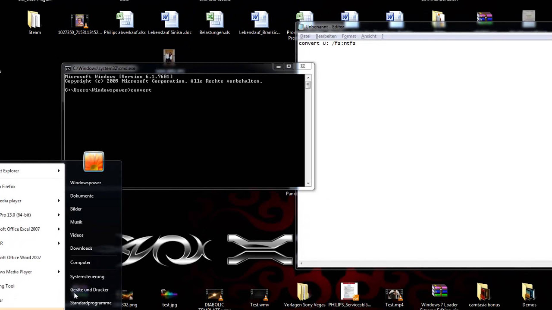Open the Format menu in Editor
552x310 pixels.
tap(349, 36)
